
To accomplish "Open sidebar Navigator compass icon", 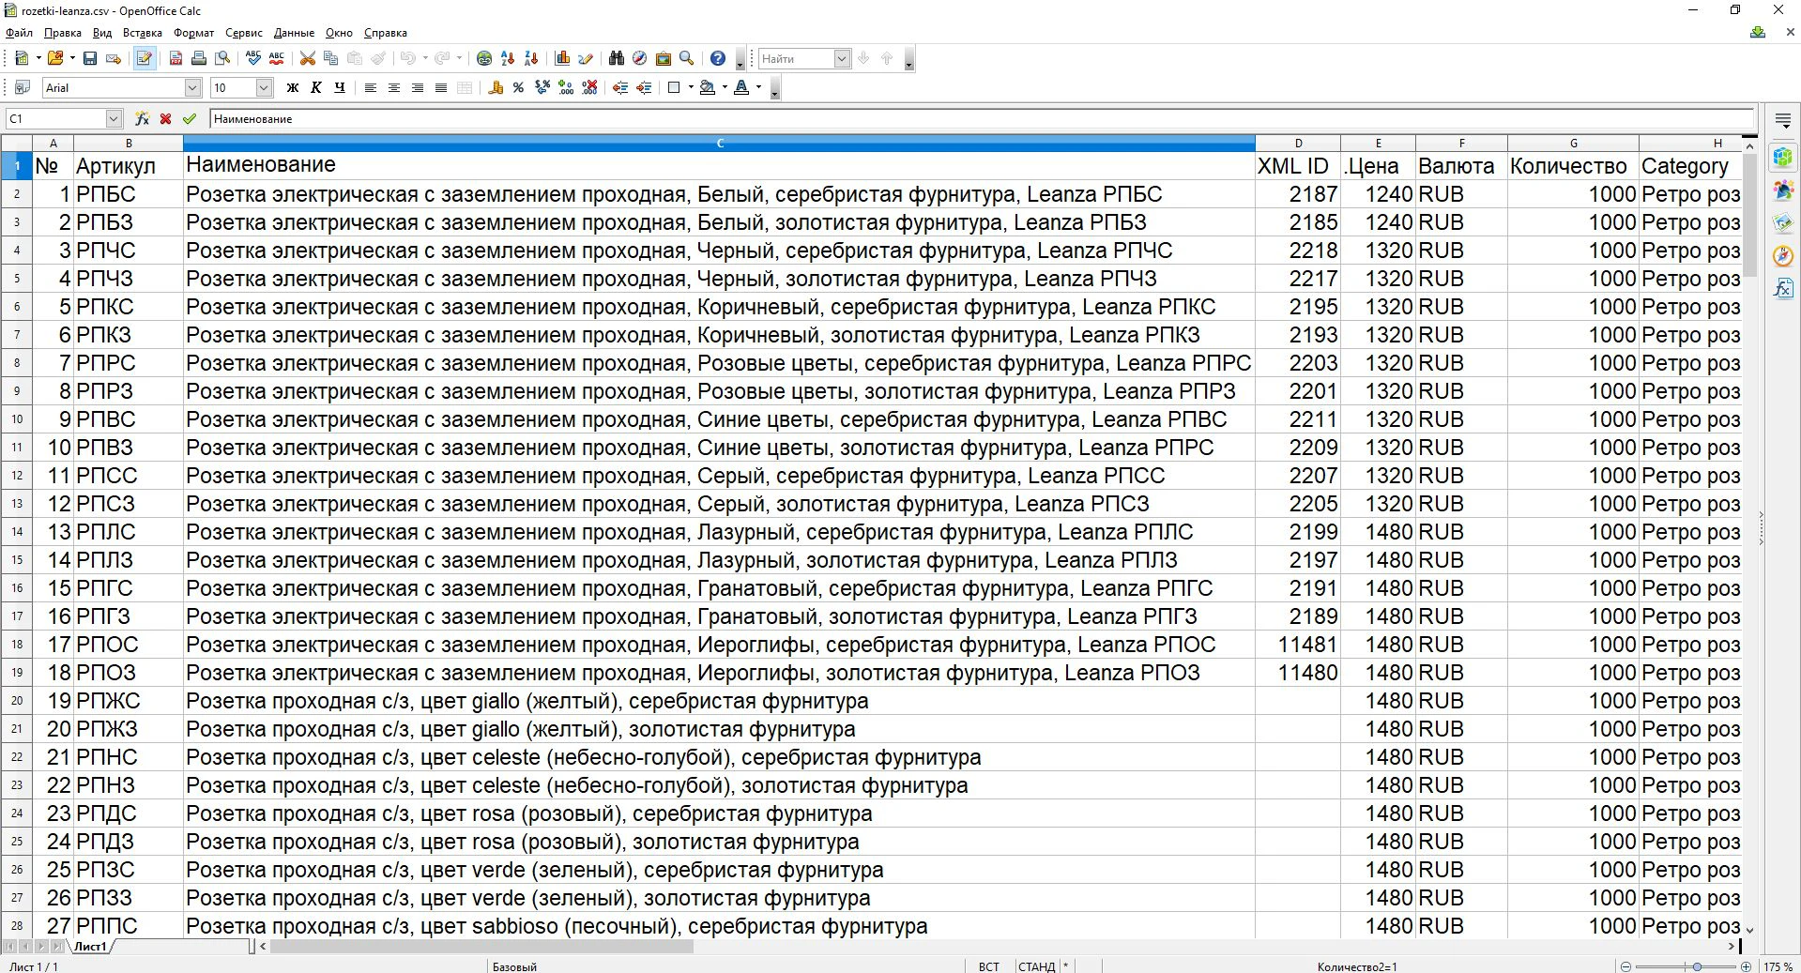I will pyautogui.click(x=1783, y=255).
